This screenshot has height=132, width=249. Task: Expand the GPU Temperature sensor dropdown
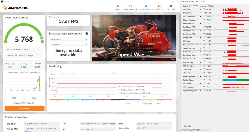coord(201,16)
